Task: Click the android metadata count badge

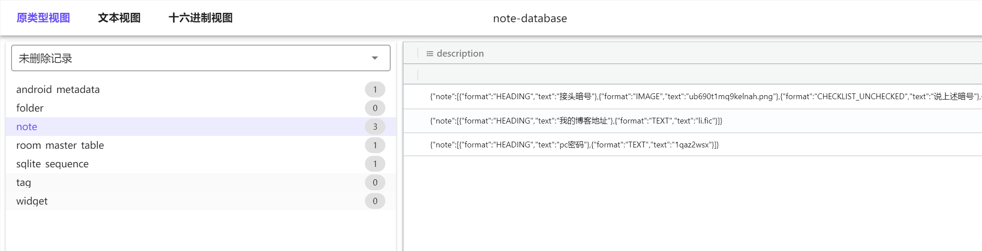Action: coord(375,89)
